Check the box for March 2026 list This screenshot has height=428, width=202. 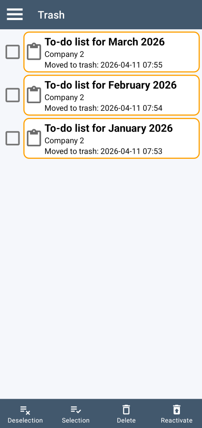click(x=12, y=52)
